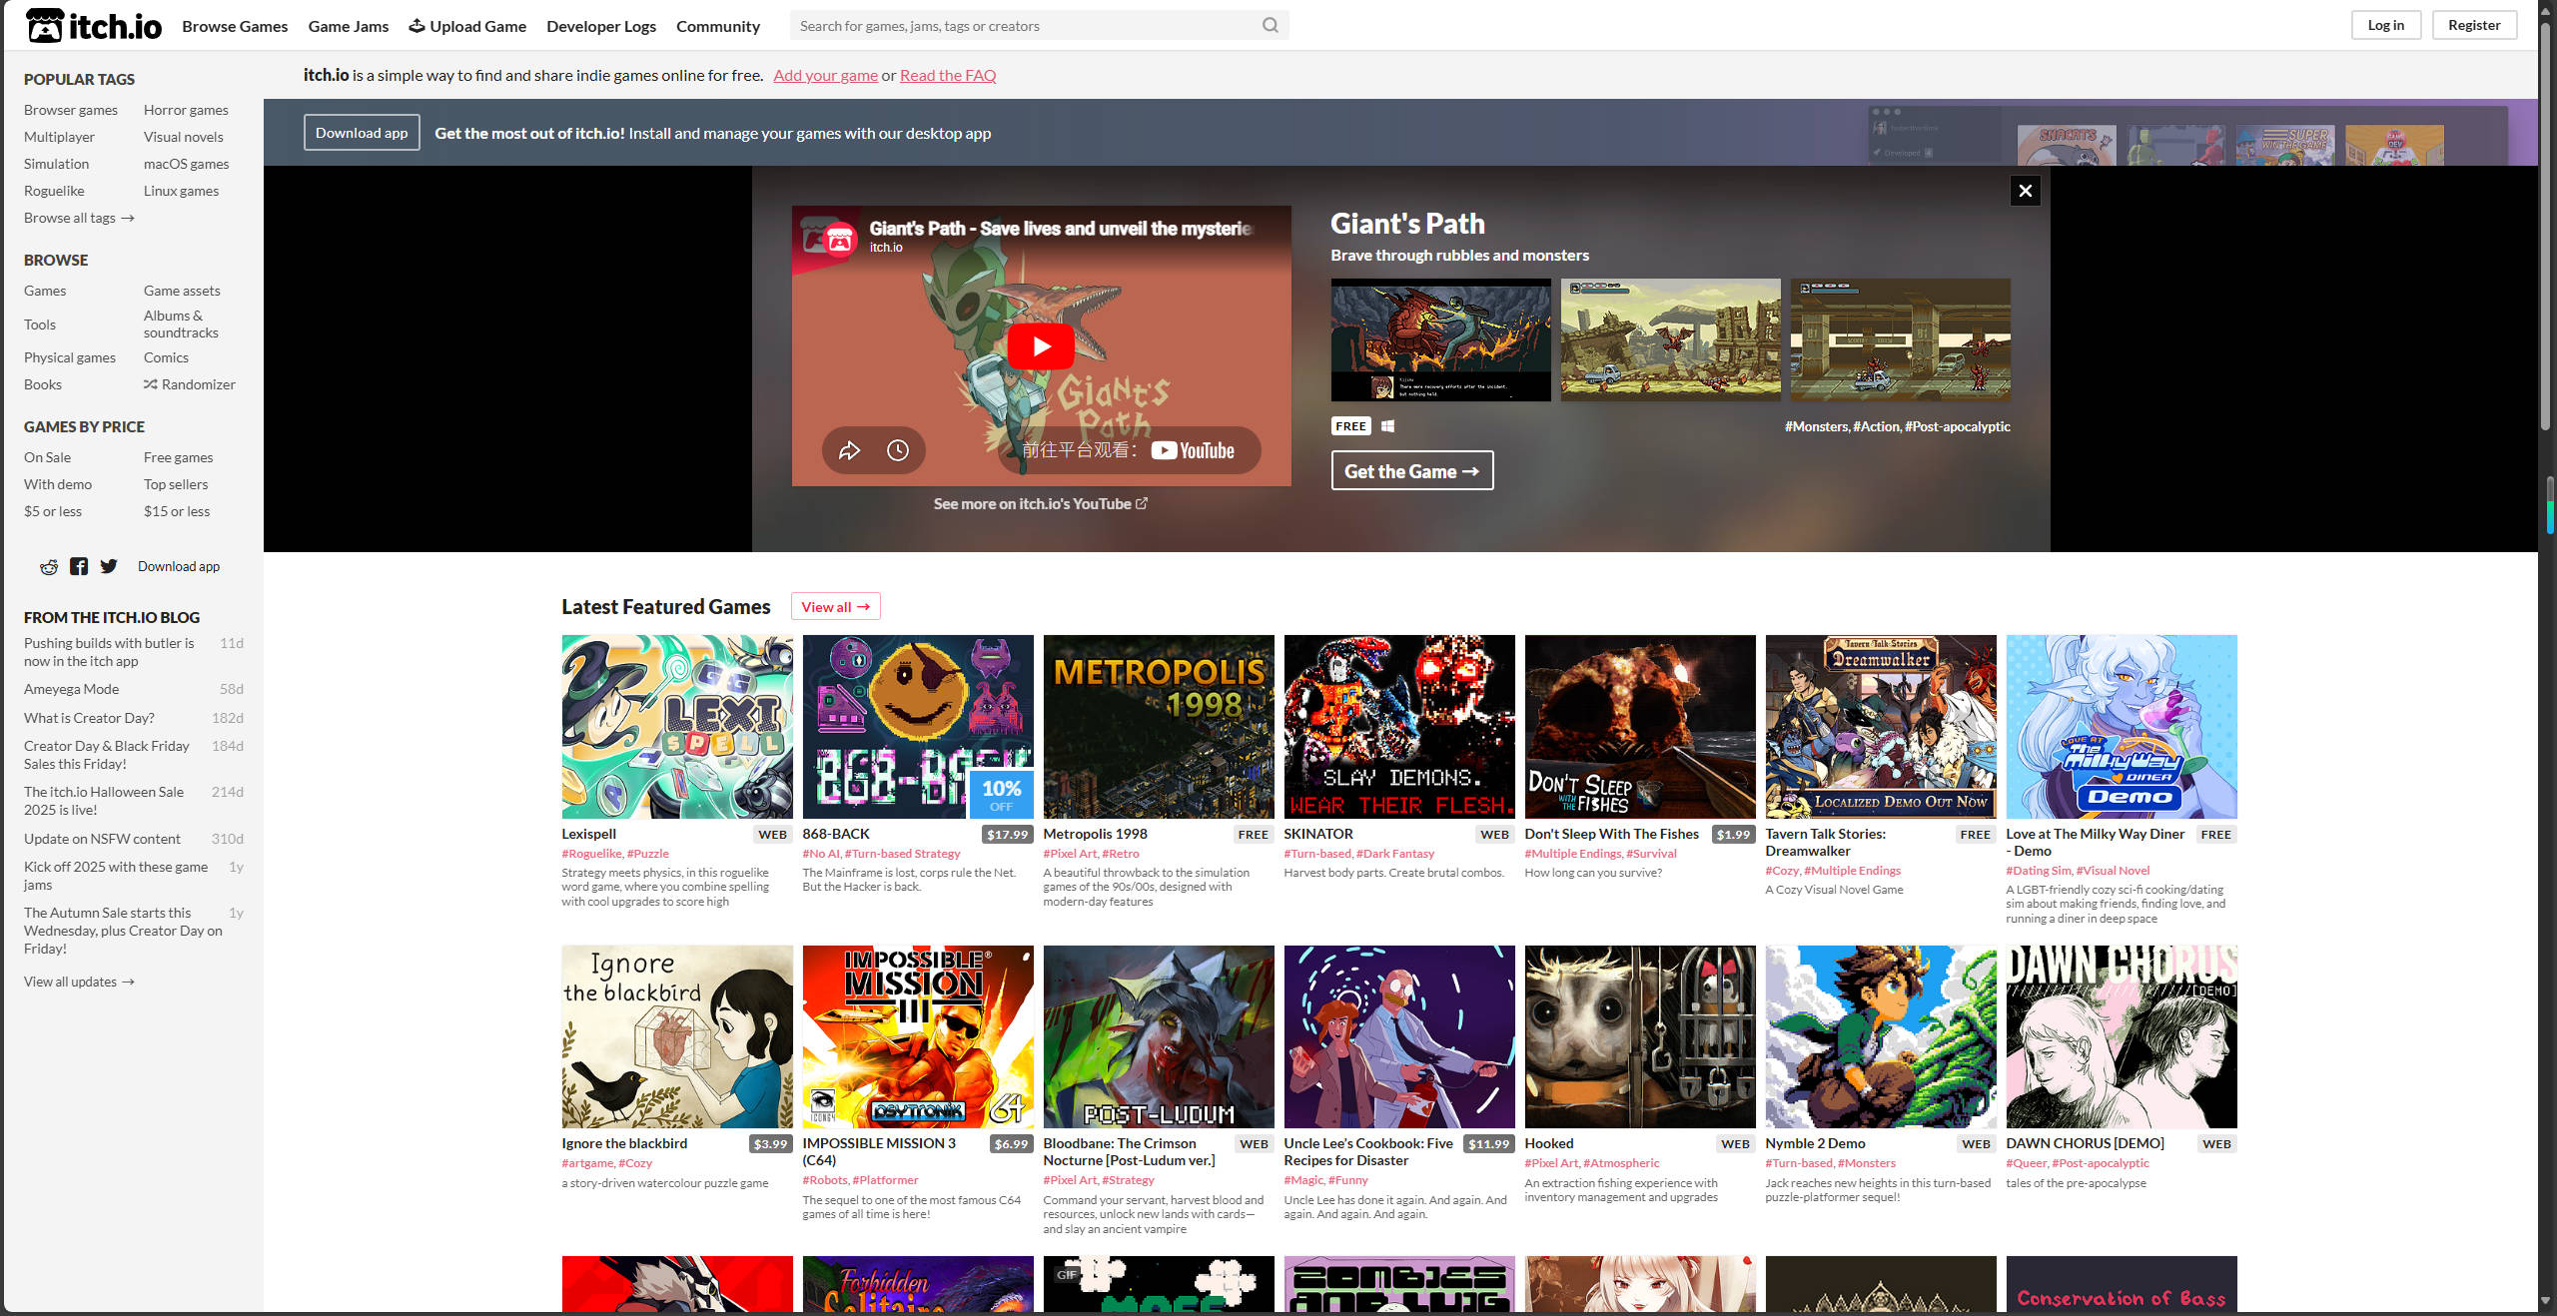Open first Giant's Path screenshot thumbnail
This screenshot has height=1316, width=2557.
tap(1441, 340)
